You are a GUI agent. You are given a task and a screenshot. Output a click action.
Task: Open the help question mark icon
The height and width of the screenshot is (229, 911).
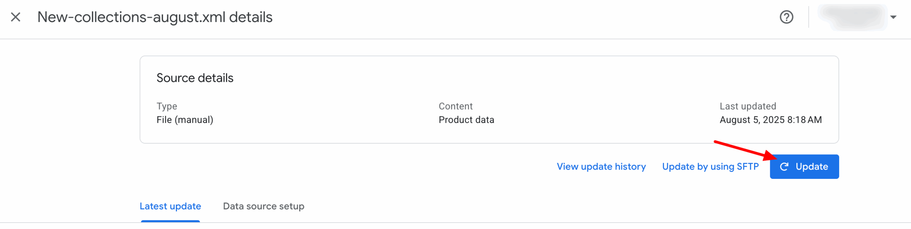786,17
